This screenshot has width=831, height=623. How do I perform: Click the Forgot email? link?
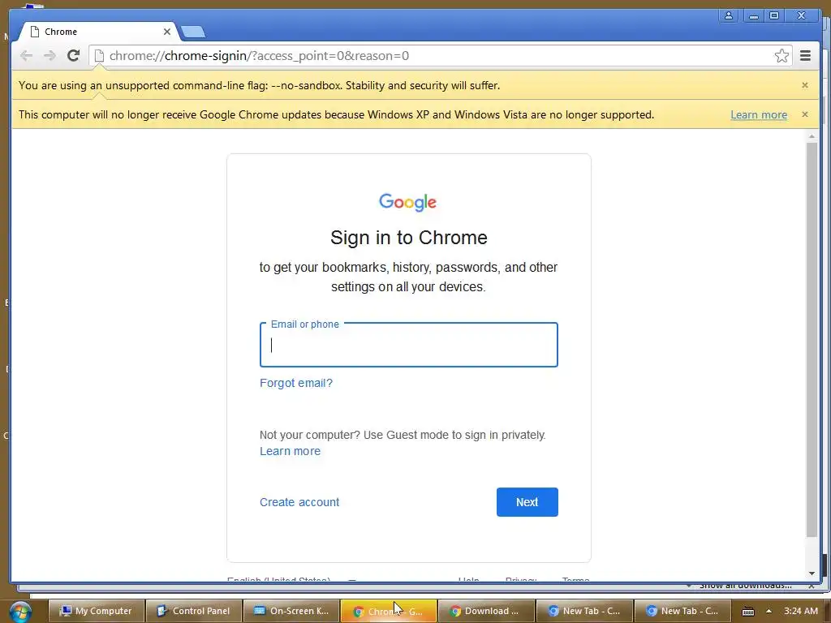point(295,383)
